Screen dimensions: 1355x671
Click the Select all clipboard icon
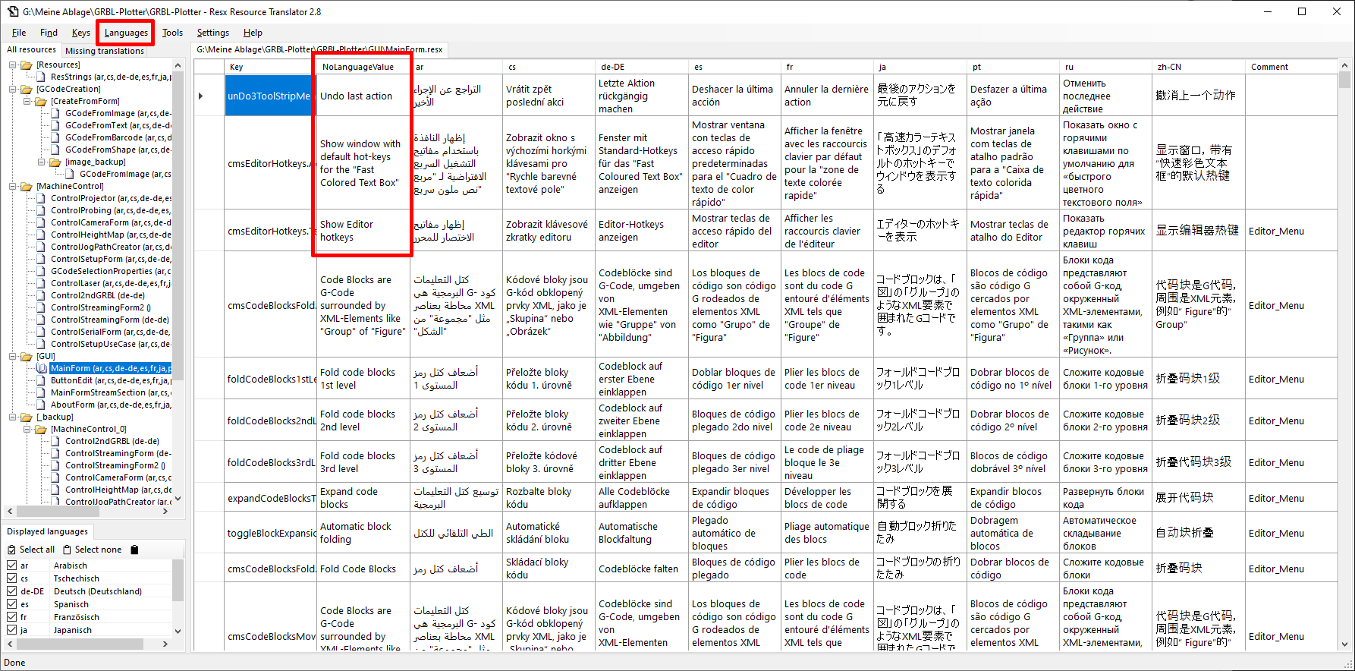pos(11,550)
